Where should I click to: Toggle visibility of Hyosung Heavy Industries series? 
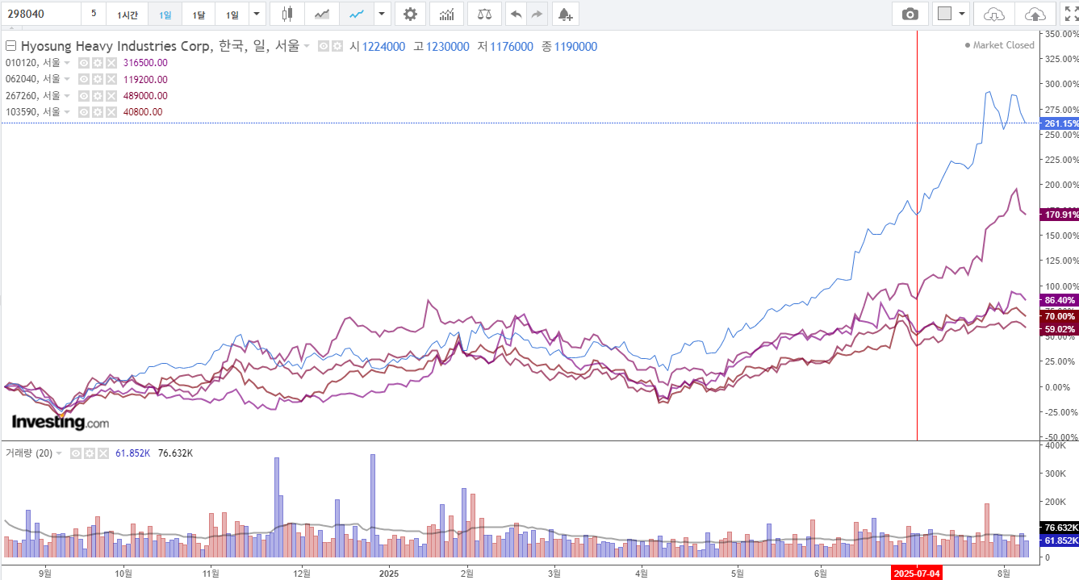pyautogui.click(x=324, y=47)
